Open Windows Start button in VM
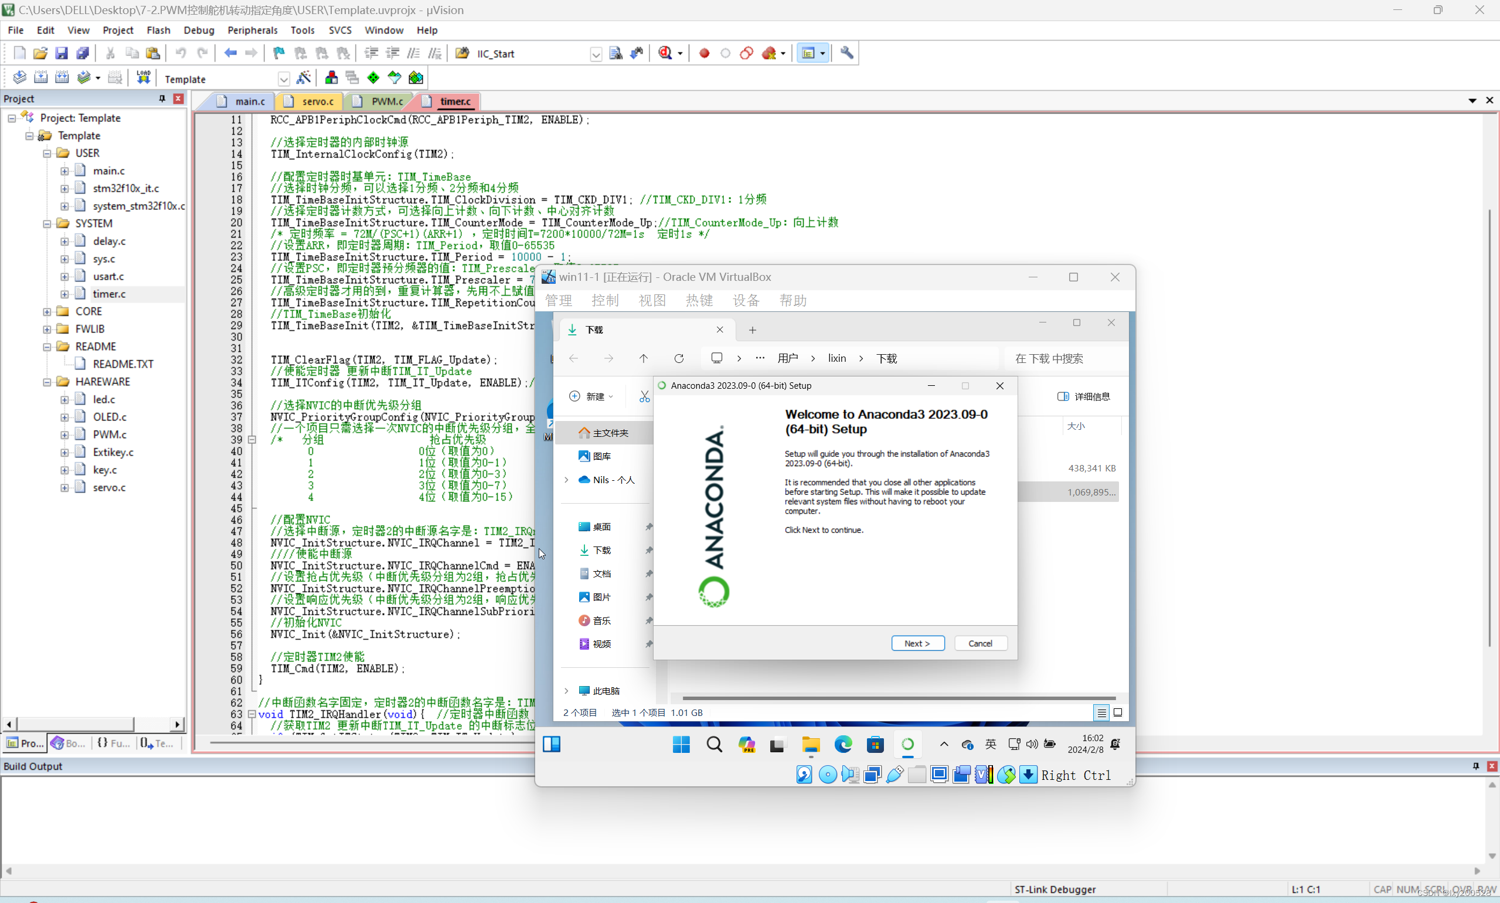The height and width of the screenshot is (903, 1500). (x=681, y=745)
